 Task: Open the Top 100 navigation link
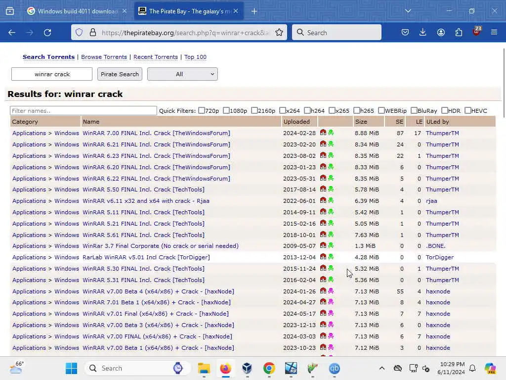tap(195, 57)
